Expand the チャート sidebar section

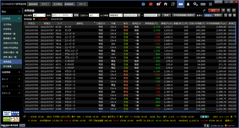click(11, 79)
